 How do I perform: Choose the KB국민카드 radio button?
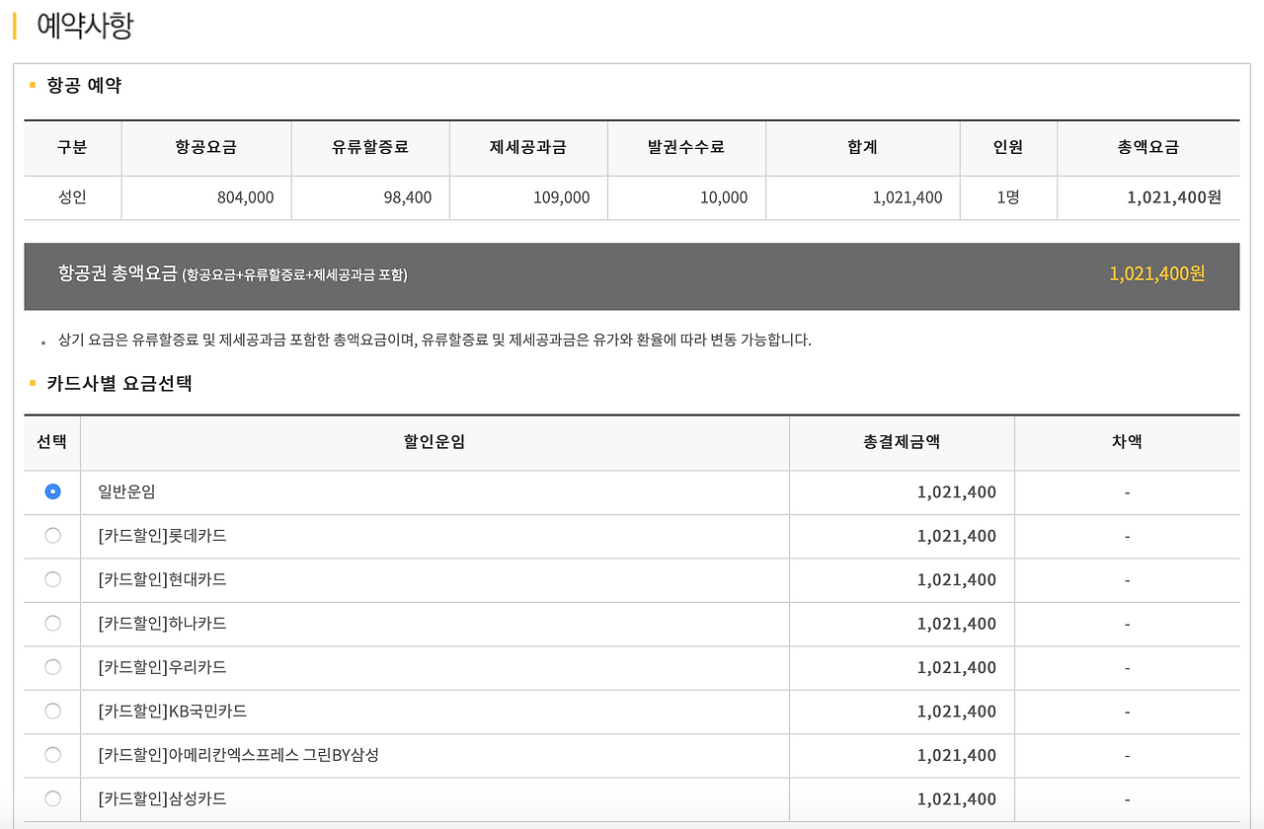coord(52,711)
